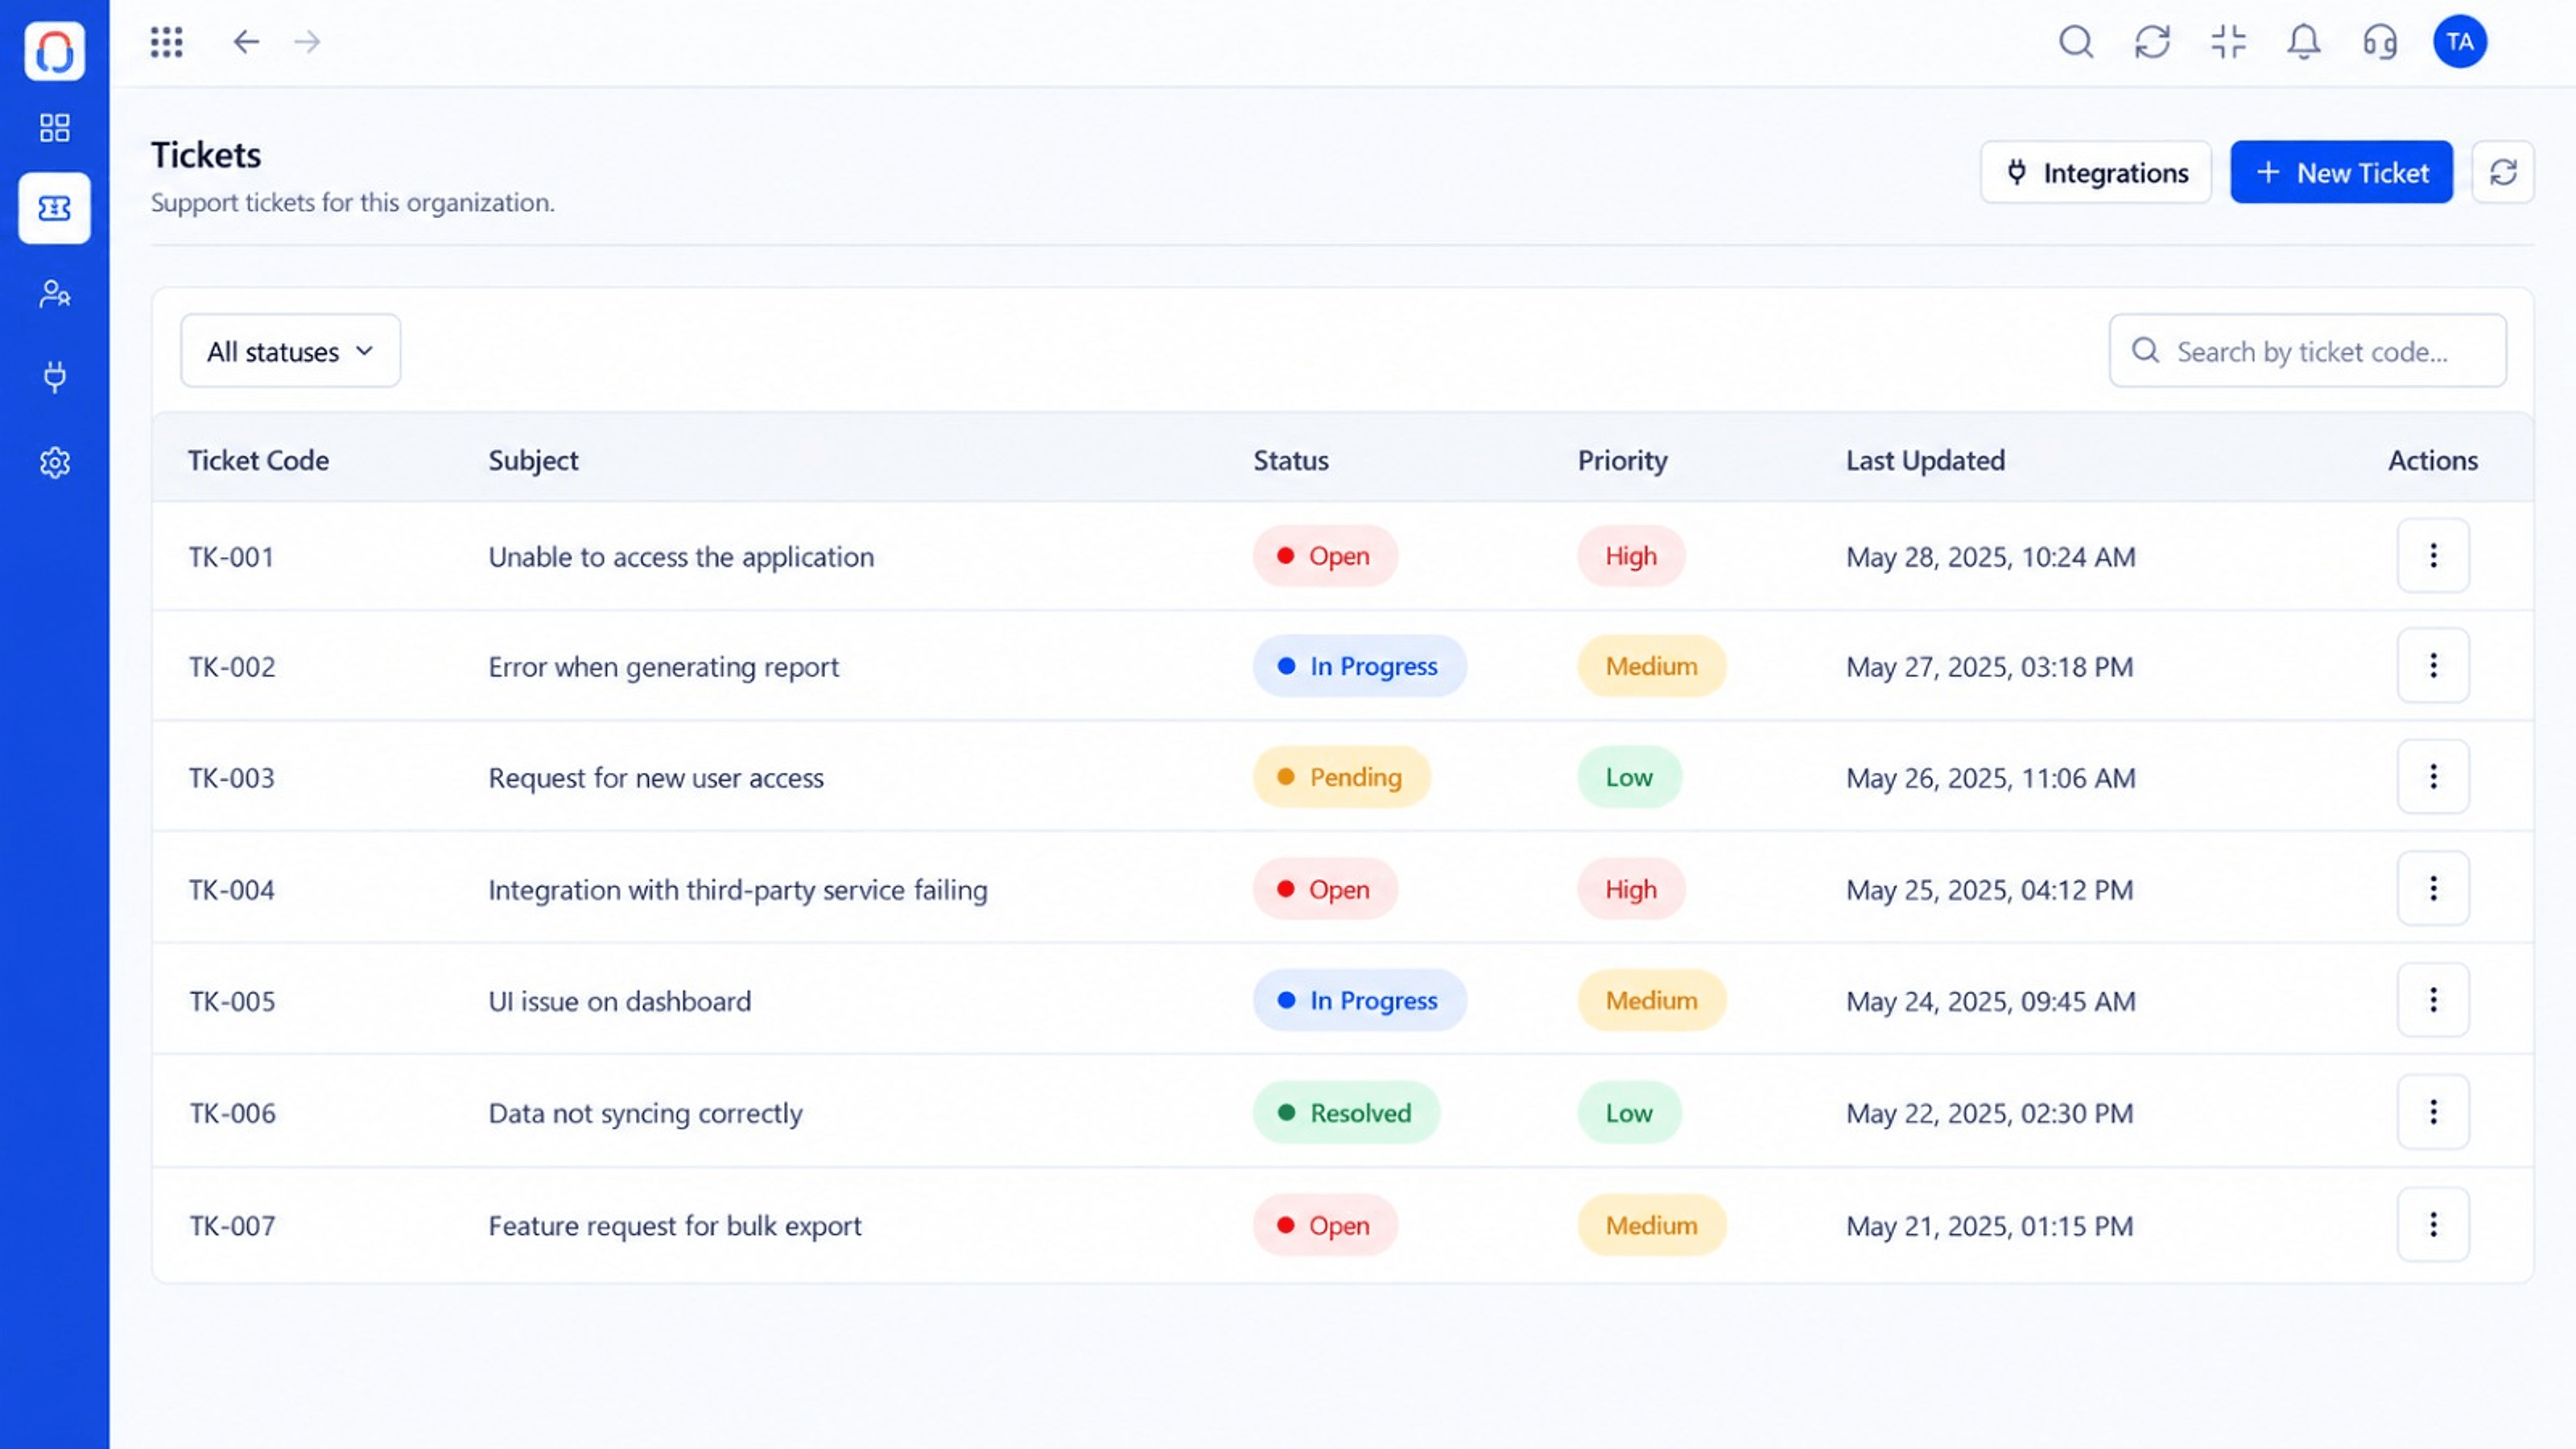2576x1449 pixels.
Task: Click the Last Updated column header
Action: (x=1925, y=460)
